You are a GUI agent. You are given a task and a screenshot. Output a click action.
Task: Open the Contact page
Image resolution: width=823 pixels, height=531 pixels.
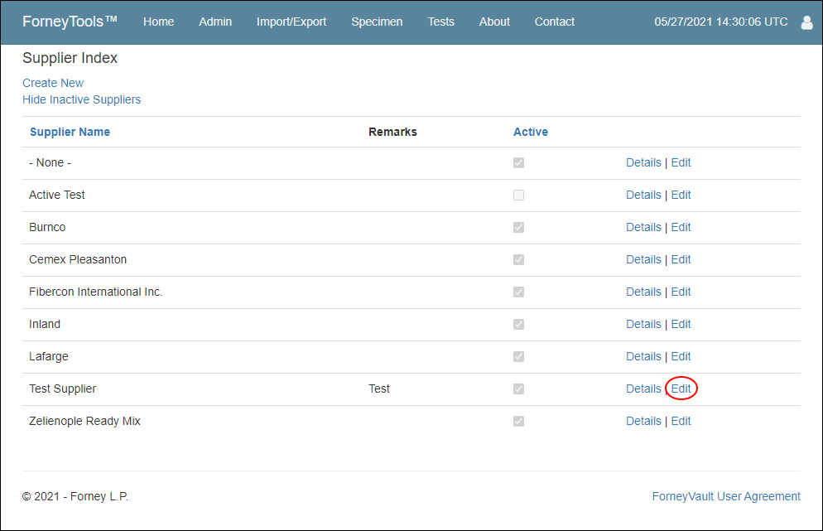[554, 22]
